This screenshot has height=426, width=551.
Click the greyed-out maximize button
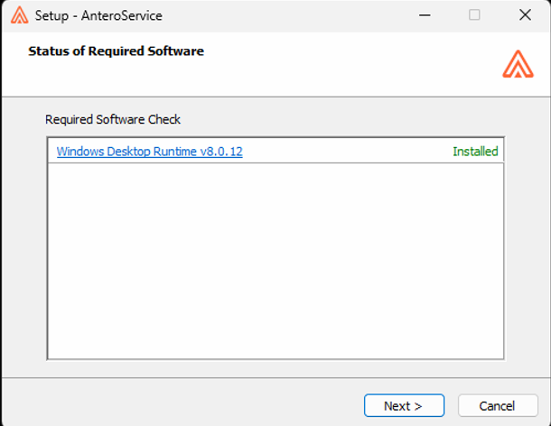pos(474,15)
